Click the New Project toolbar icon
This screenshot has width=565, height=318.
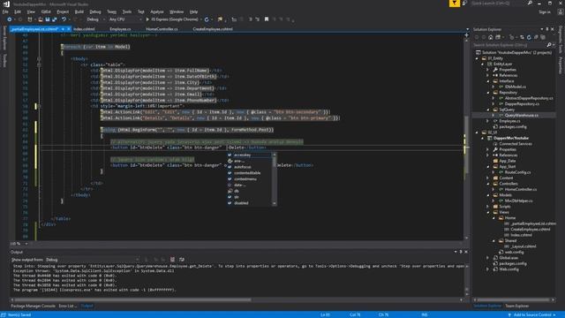pos(29,19)
